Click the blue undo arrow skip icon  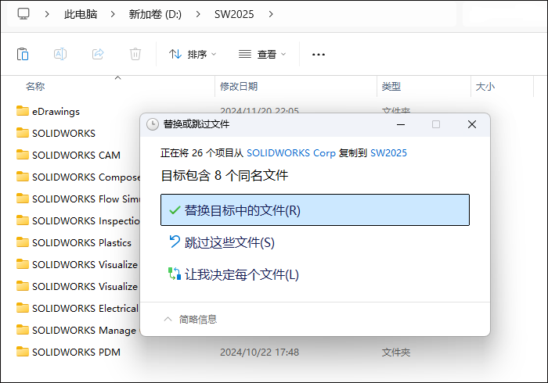(175, 242)
